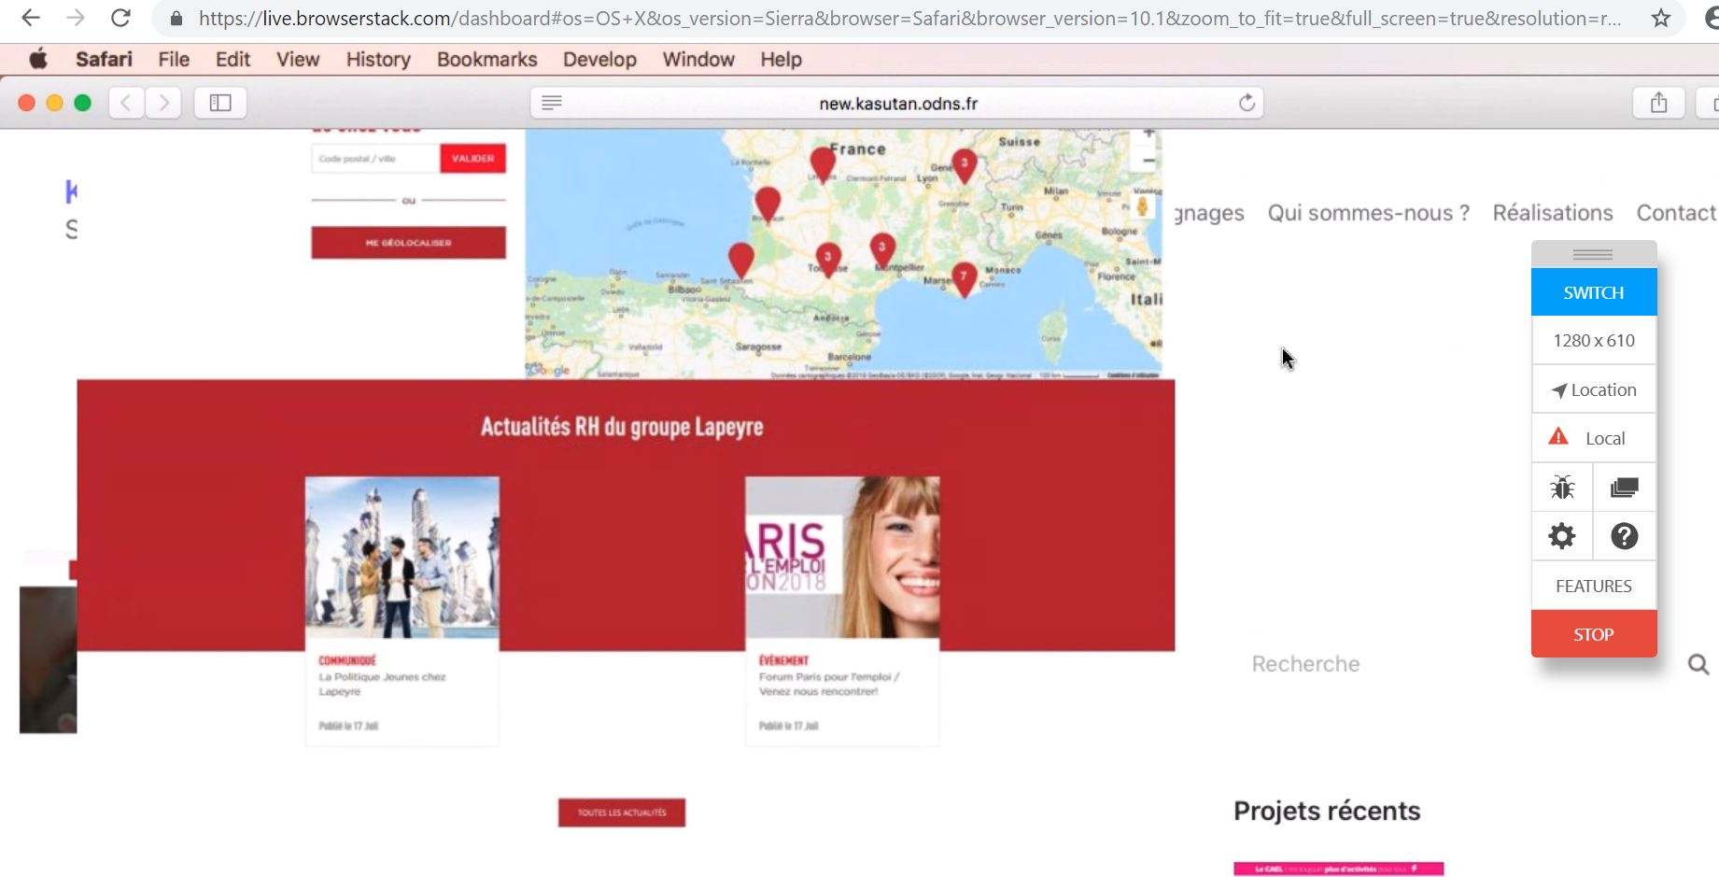Click the FEATURES button
Image resolution: width=1719 pixels, height=877 pixels.
(x=1594, y=586)
